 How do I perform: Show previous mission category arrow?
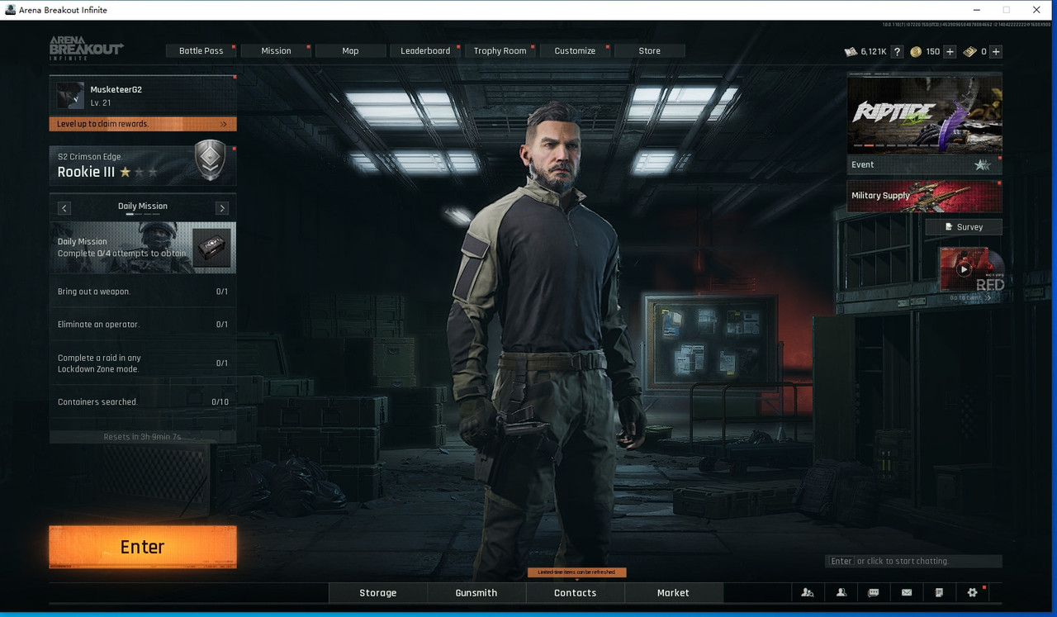64,208
